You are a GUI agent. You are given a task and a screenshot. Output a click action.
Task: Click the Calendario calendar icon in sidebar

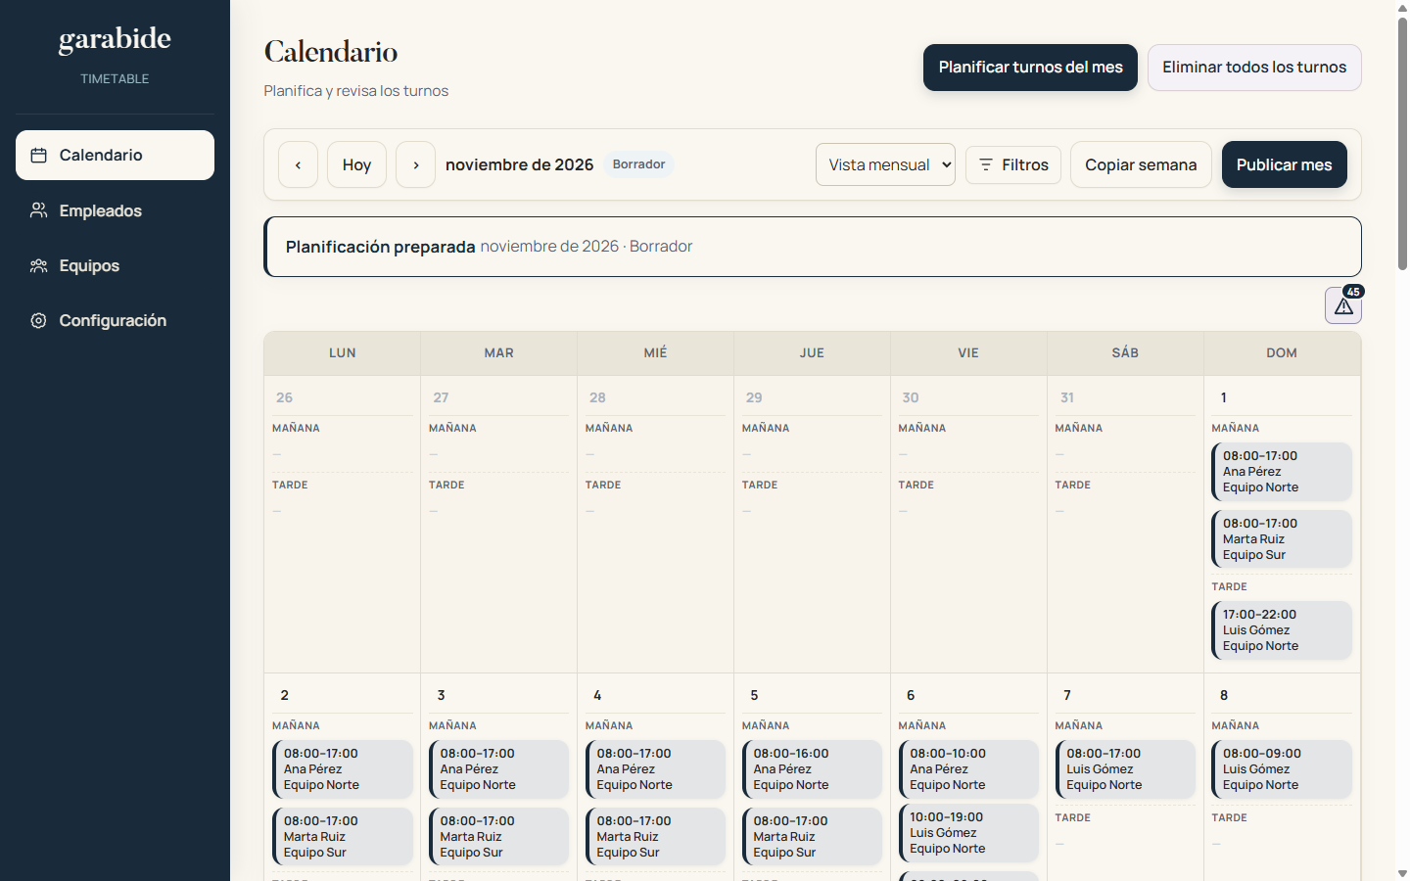[39, 156]
